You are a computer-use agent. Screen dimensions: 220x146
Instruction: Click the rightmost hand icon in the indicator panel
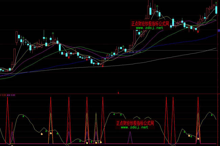[x=197, y=138]
